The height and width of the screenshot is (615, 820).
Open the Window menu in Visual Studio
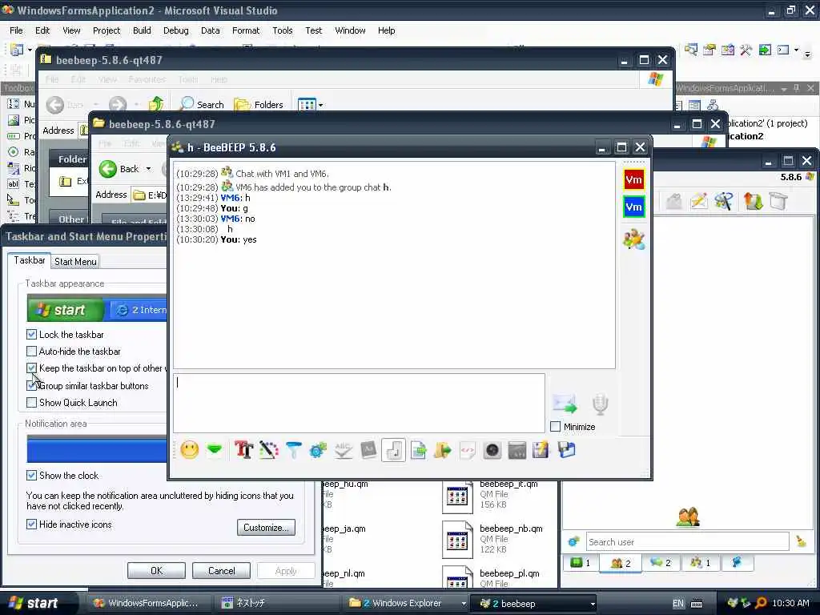(x=350, y=30)
